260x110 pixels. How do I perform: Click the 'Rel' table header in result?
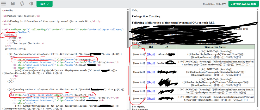(x=151, y=47)
